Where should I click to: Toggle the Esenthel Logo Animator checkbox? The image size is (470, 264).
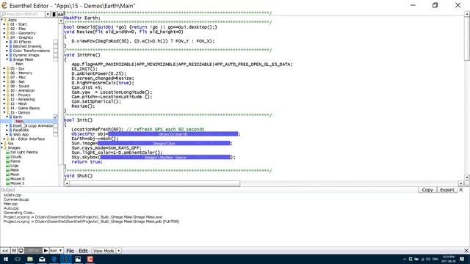point(56,125)
